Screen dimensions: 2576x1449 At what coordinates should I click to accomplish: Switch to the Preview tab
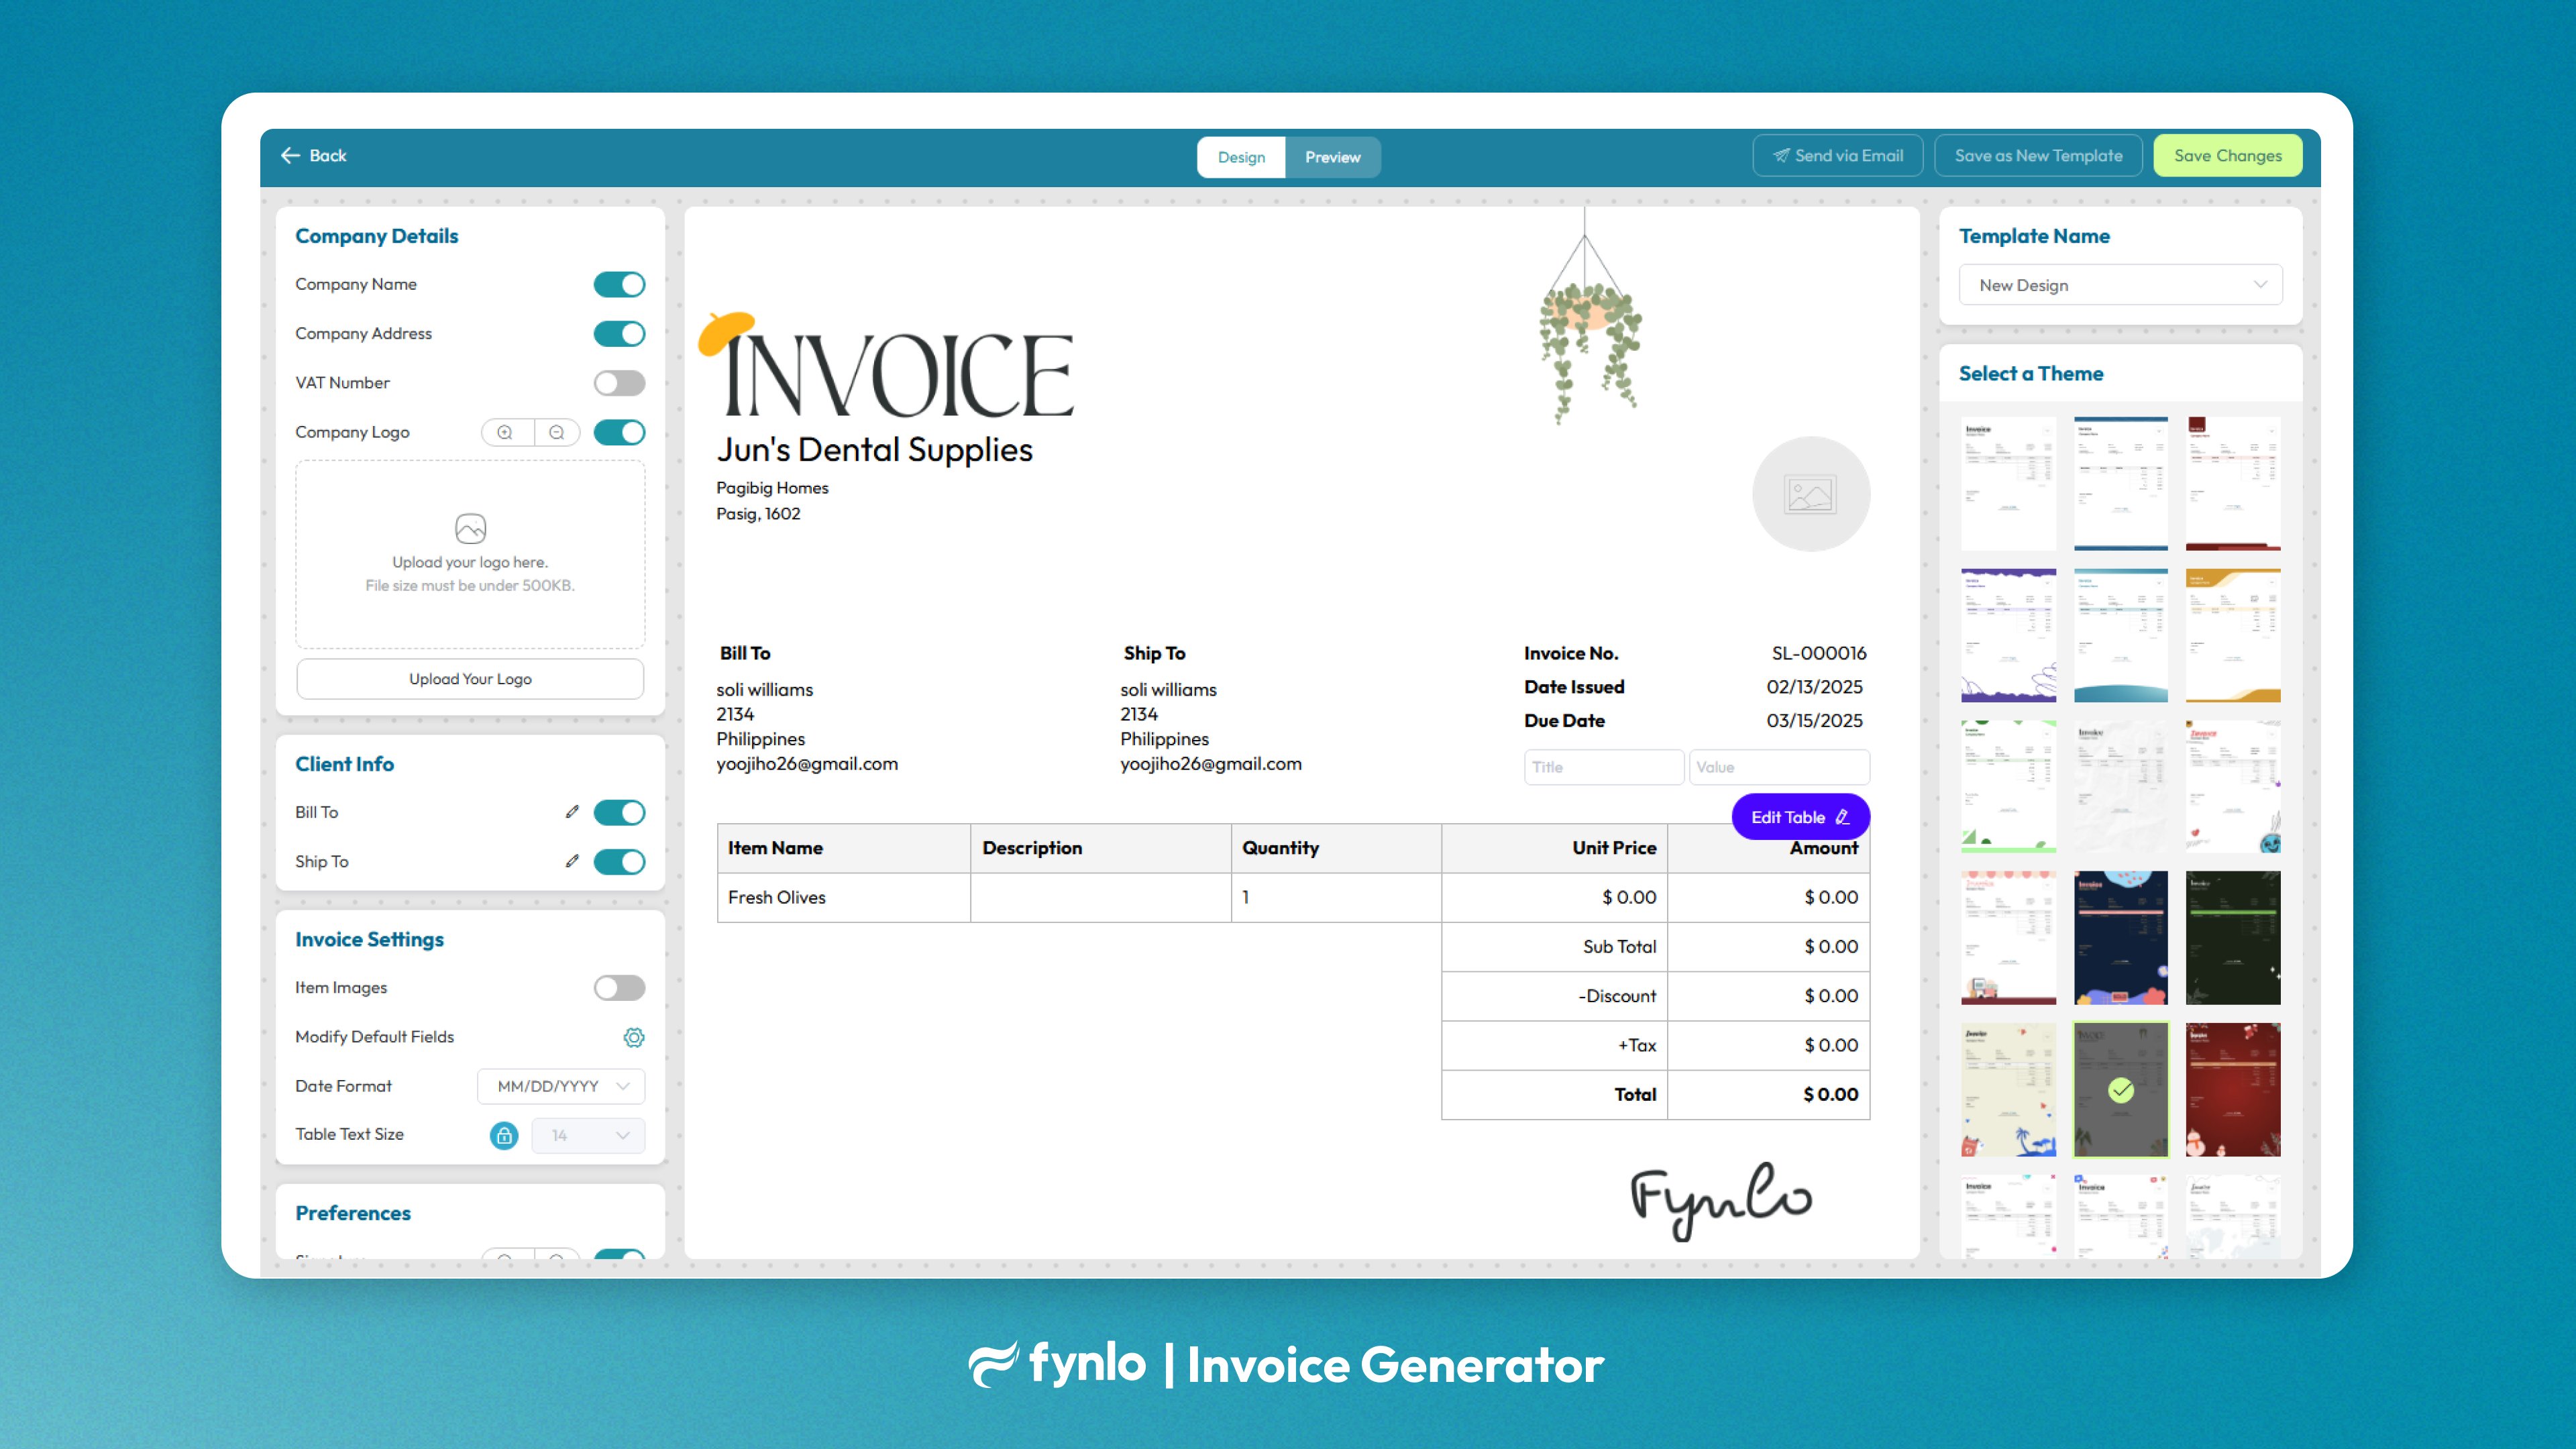1332,157
